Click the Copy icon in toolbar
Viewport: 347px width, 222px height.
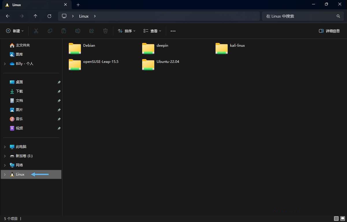(x=50, y=31)
